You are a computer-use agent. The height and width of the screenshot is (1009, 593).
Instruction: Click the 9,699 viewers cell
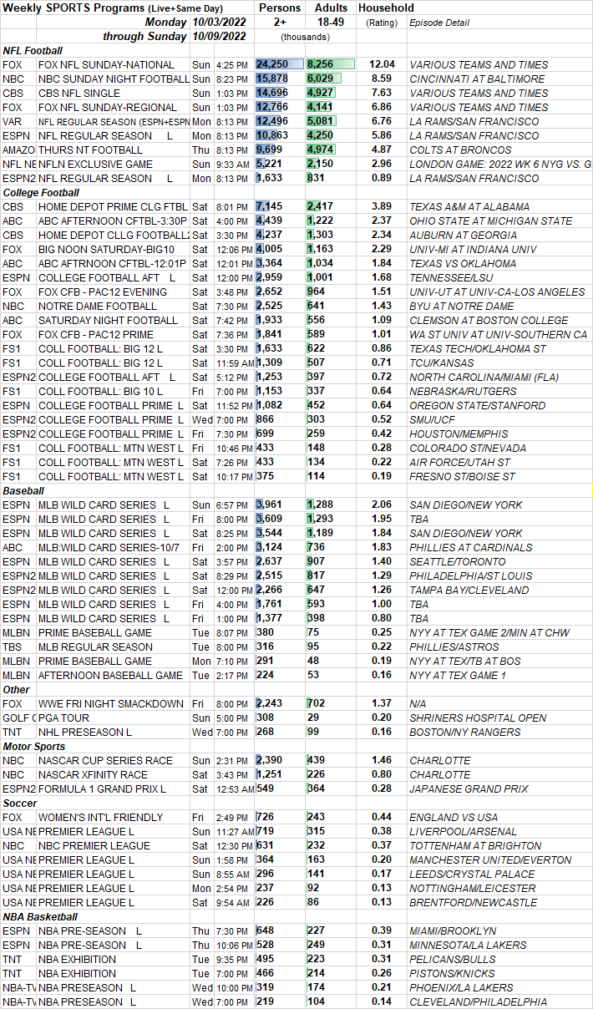coord(280,150)
